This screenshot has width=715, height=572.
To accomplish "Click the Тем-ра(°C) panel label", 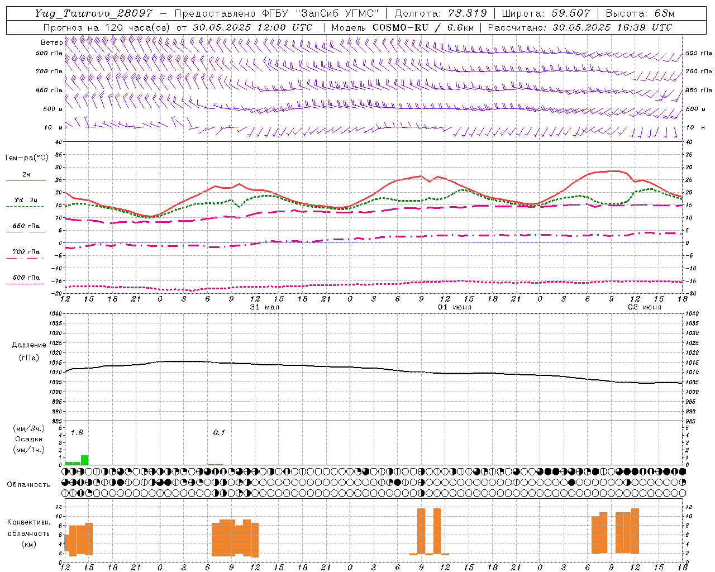I will tap(26, 158).
